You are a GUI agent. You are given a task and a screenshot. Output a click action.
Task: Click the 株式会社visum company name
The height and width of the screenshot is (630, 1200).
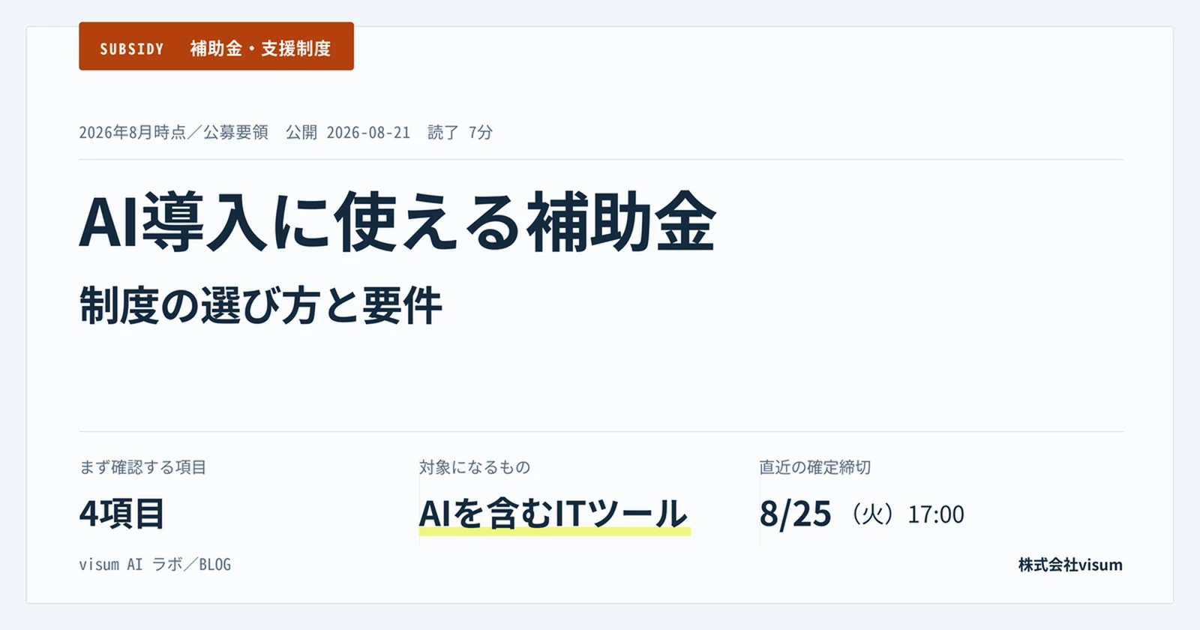(1070, 565)
